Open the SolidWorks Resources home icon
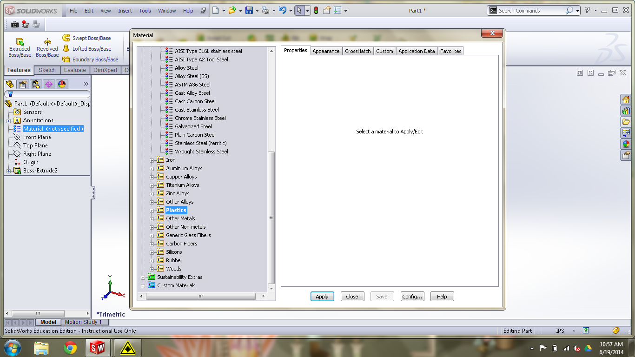635x357 pixels. point(626,99)
